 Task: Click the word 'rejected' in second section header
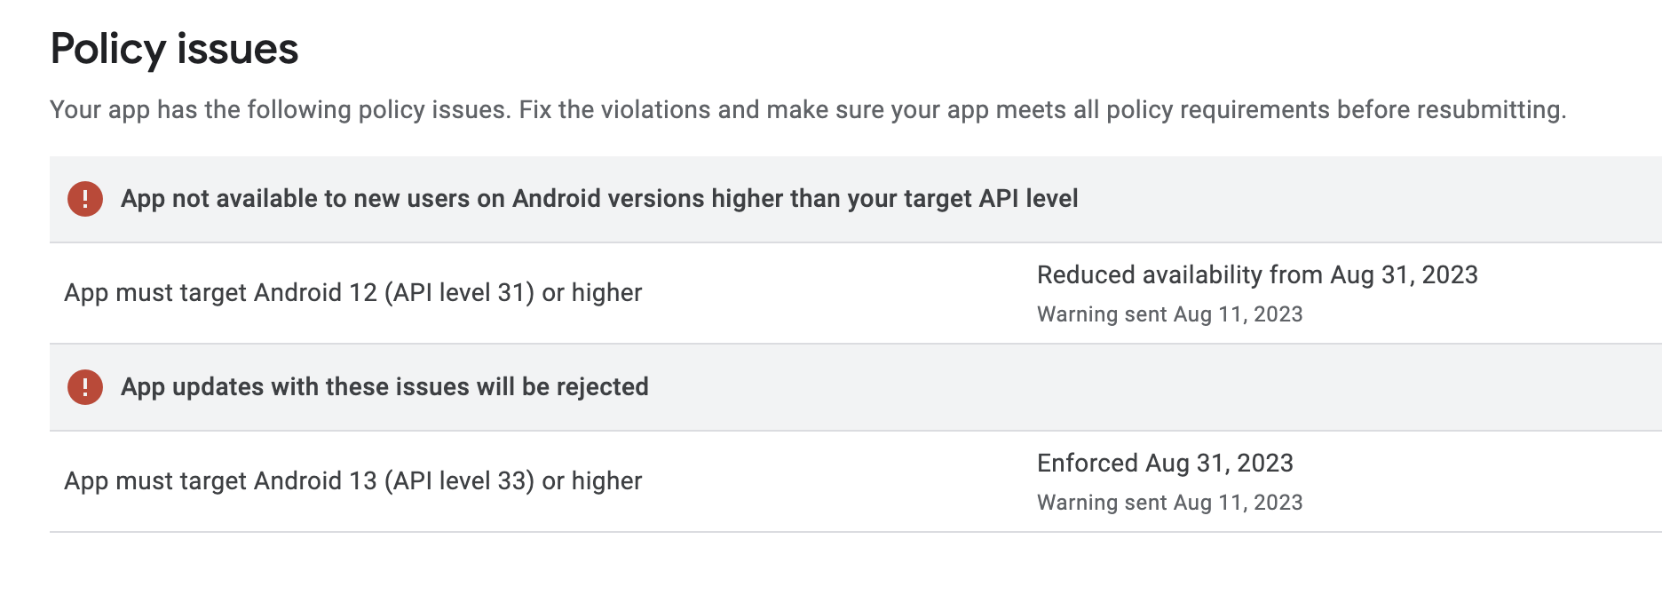tap(602, 387)
